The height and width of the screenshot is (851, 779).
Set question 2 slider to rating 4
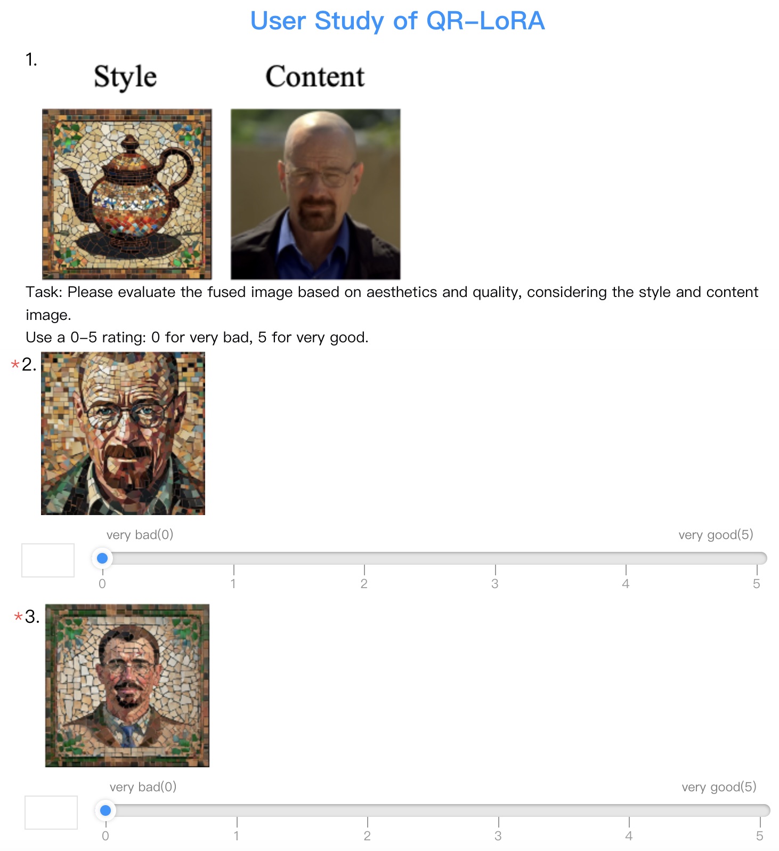(x=626, y=558)
